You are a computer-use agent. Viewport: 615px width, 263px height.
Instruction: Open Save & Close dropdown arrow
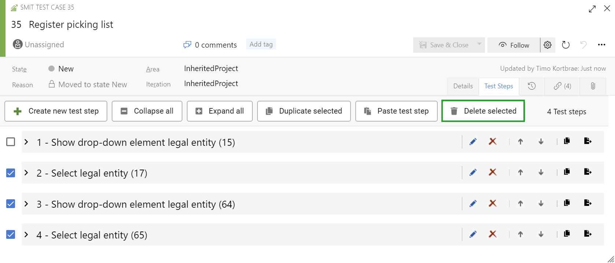coord(479,44)
